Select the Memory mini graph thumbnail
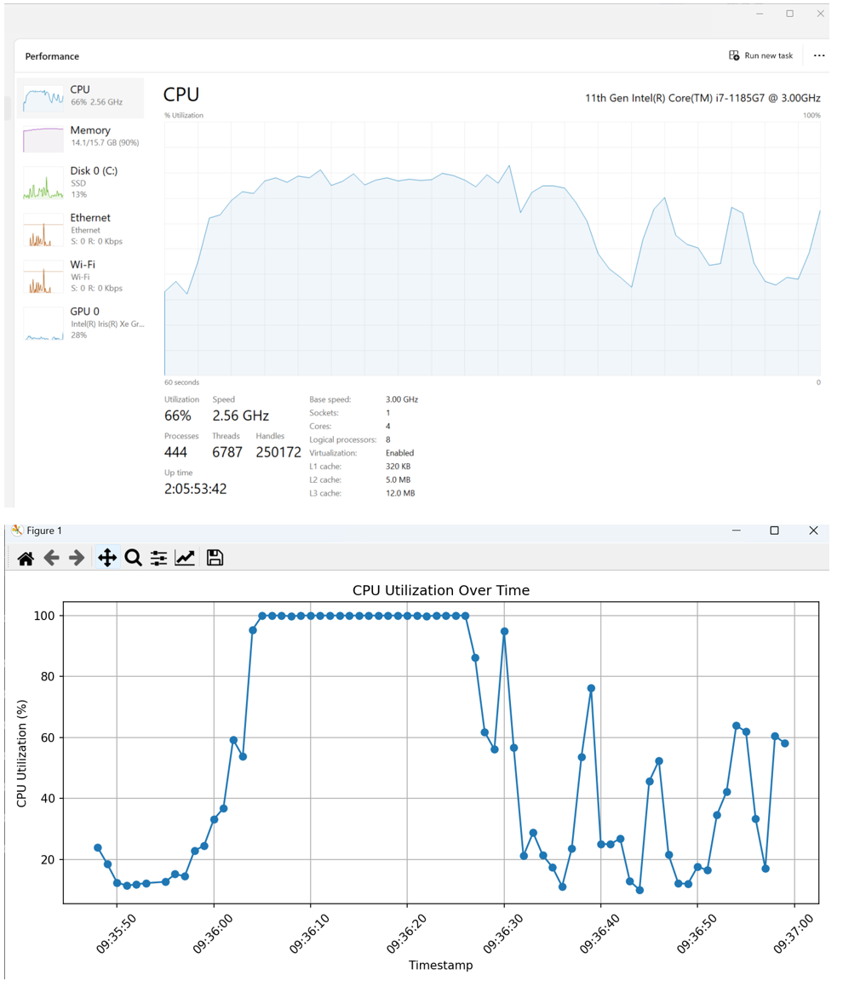The image size is (843, 1004). click(43, 139)
